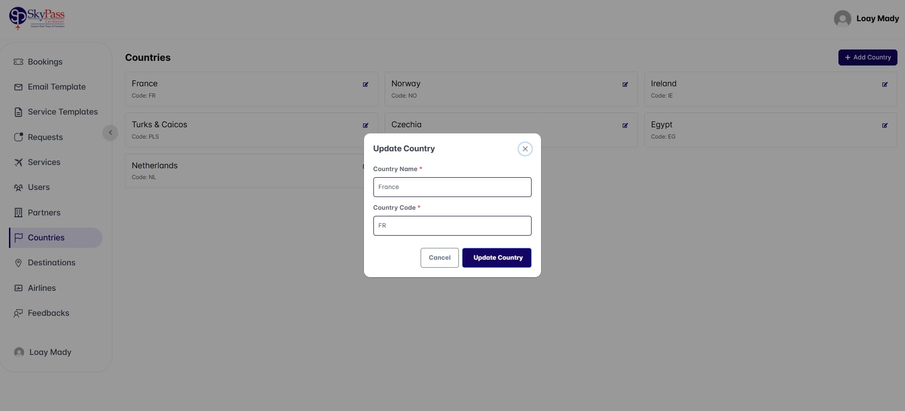Viewport: 905px width, 411px height.
Task: Select the Netherlands country name text
Action: (154, 165)
